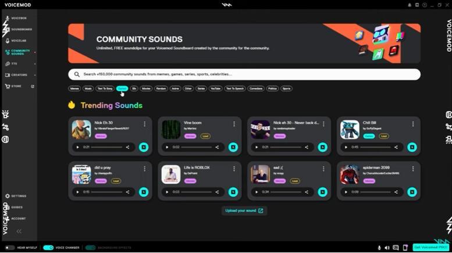Play the Nick Eh 30 sound
The height and width of the screenshot is (253, 452).
tap(77, 147)
